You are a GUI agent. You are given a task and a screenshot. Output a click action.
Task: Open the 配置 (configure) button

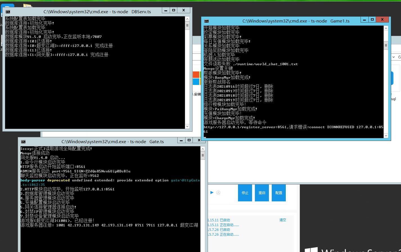coord(278,193)
